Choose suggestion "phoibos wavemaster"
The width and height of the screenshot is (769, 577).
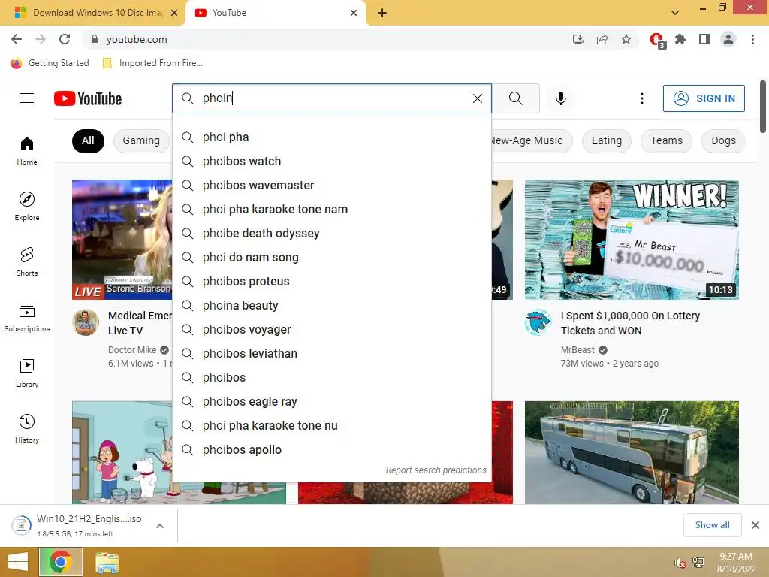pos(332,185)
